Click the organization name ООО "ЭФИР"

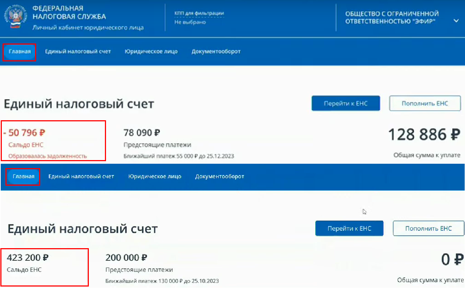(x=392, y=18)
